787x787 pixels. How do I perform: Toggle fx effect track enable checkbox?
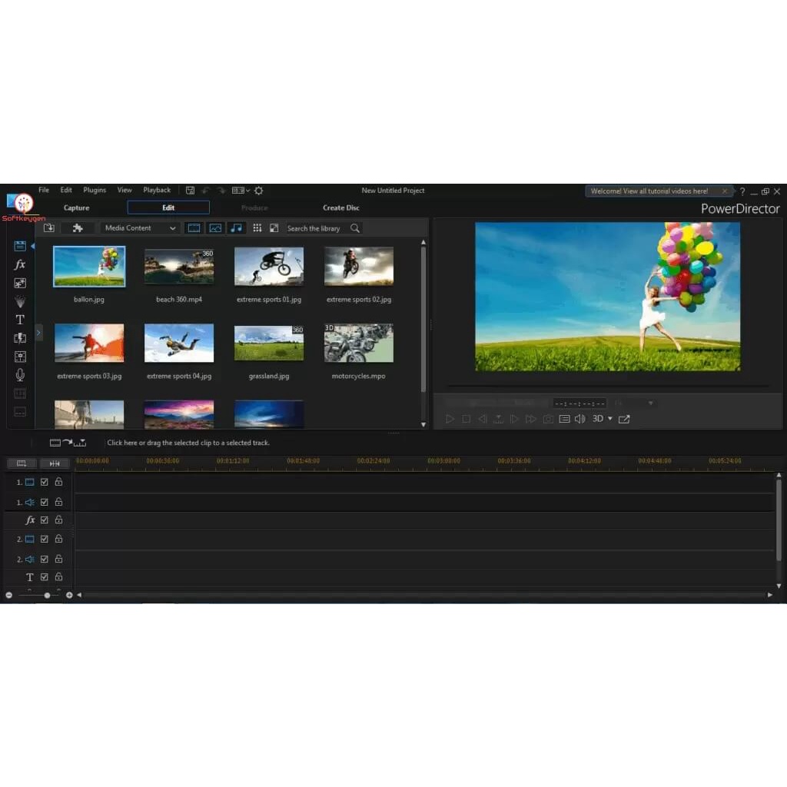(44, 520)
